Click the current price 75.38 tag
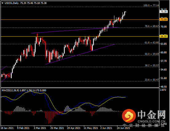170x131 pixels. tap(163, 12)
